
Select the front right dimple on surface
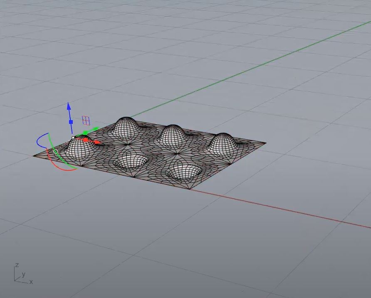(184, 172)
